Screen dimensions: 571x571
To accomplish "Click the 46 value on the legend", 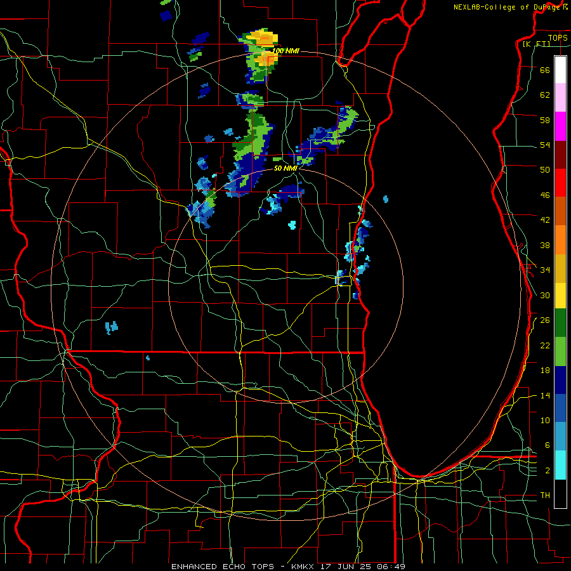I will (x=545, y=195).
